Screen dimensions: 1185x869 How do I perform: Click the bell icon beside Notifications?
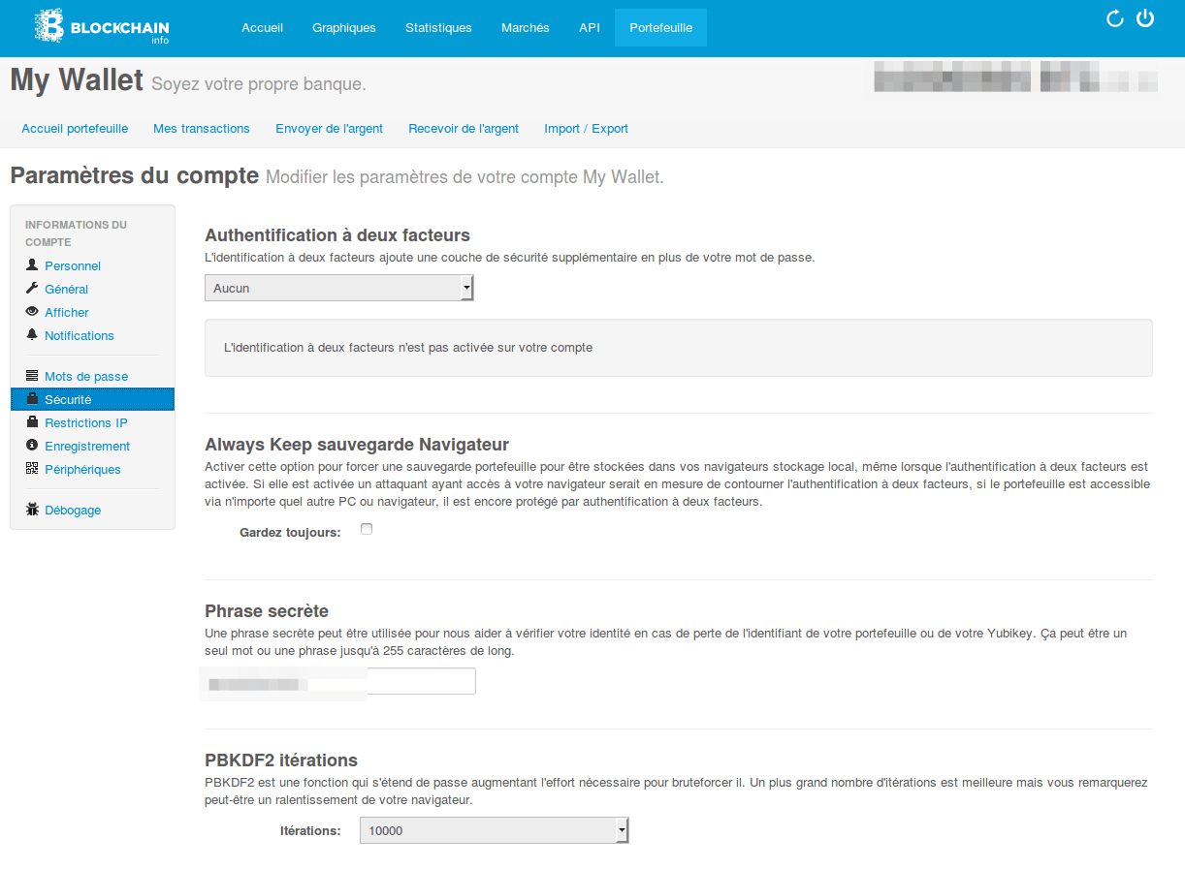(32, 334)
